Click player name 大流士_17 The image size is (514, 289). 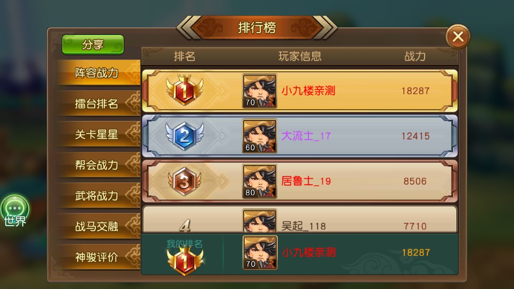point(306,136)
